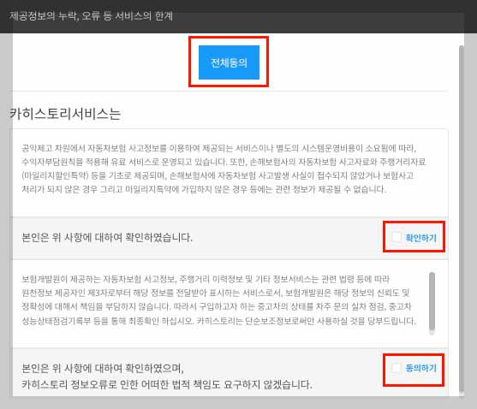Click the title 제공정보의 누락, 오류 등 서비스의 한계
Viewport: 477px width, 409px height.
click(x=91, y=15)
